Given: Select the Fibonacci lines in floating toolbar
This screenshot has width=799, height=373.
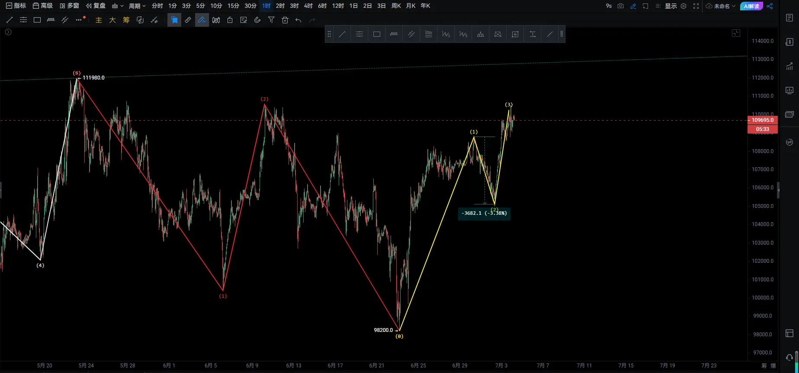Looking at the screenshot, I should pyautogui.click(x=429, y=34).
